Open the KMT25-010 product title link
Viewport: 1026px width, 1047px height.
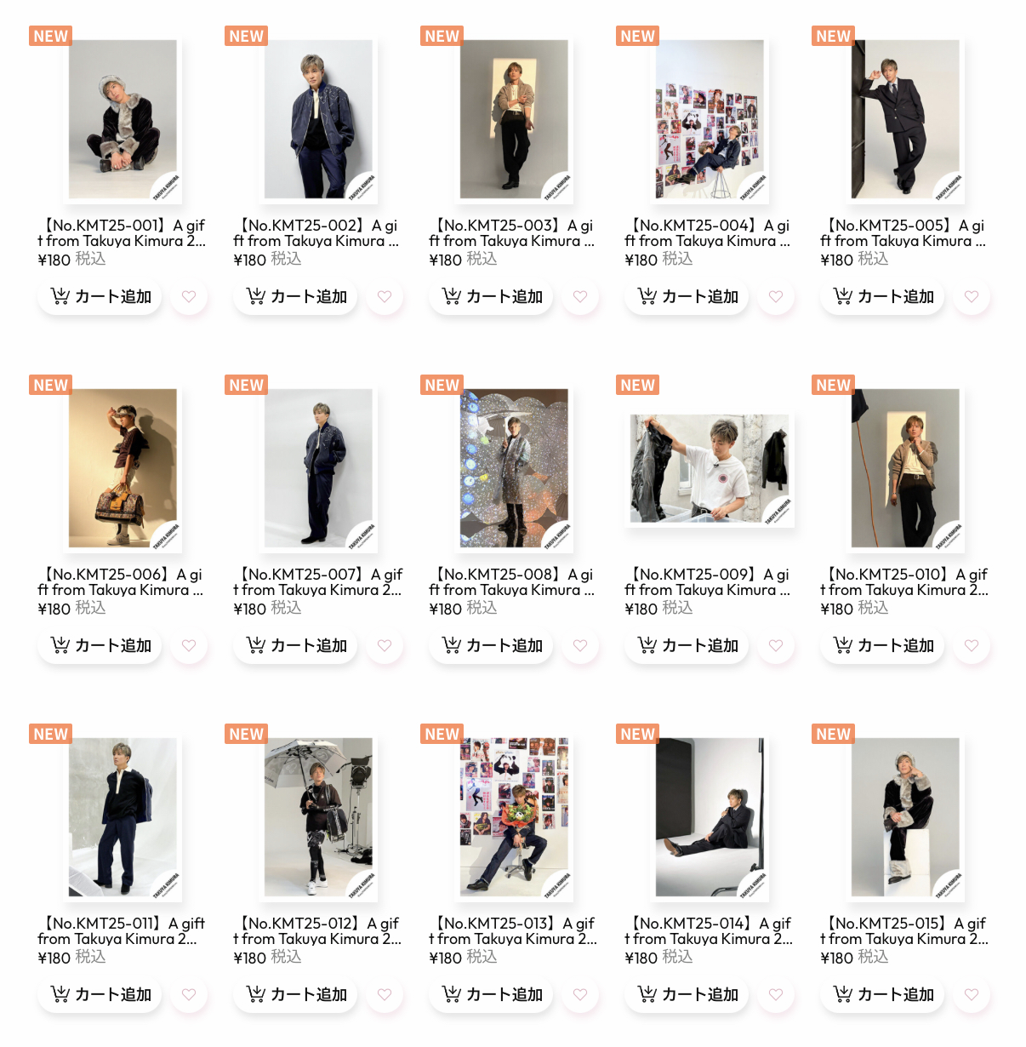click(904, 582)
